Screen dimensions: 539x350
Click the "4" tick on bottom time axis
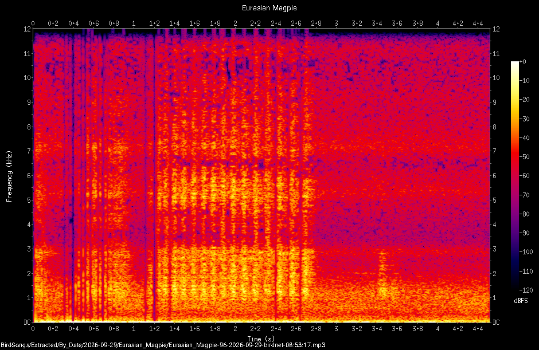click(x=438, y=329)
